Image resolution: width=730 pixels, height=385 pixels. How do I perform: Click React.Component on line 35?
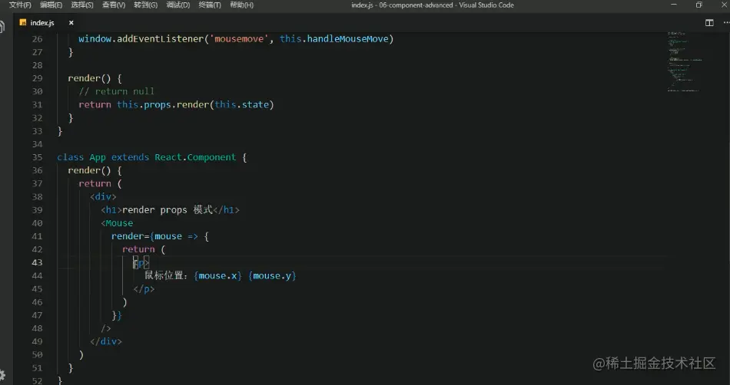(195, 157)
